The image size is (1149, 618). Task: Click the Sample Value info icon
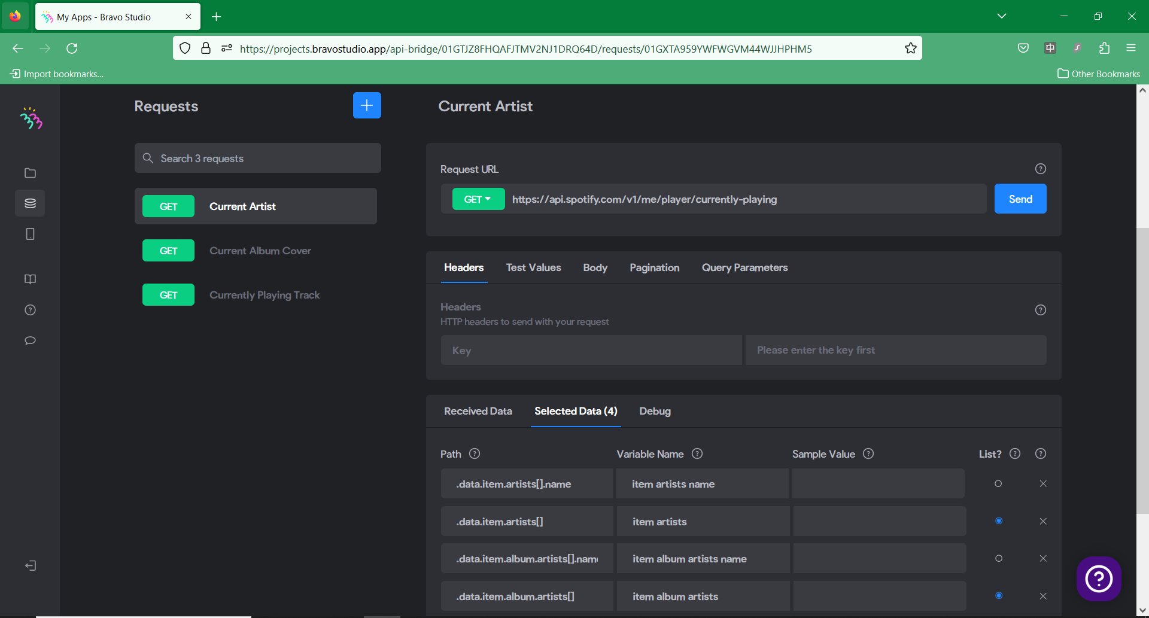coord(868,453)
